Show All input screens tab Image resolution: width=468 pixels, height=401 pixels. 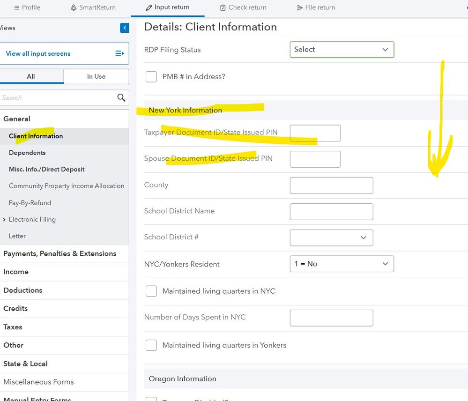pyautogui.click(x=31, y=76)
